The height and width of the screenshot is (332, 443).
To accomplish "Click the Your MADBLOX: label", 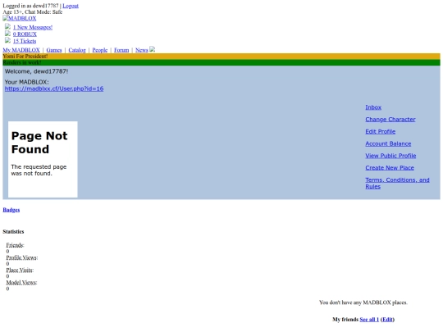I will point(26,82).
